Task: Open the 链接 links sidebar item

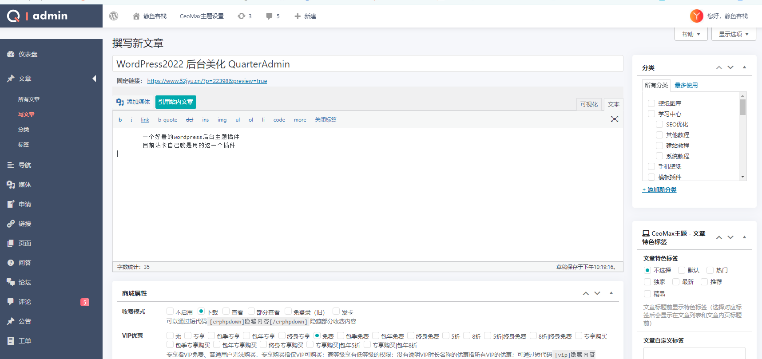Action: click(25, 224)
